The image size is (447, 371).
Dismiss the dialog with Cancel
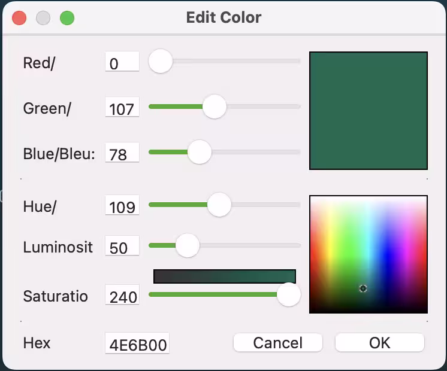click(x=278, y=342)
